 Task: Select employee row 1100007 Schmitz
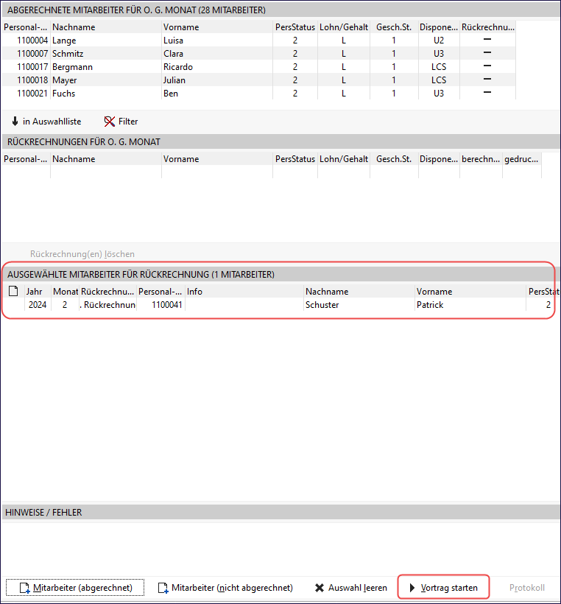pos(258,54)
